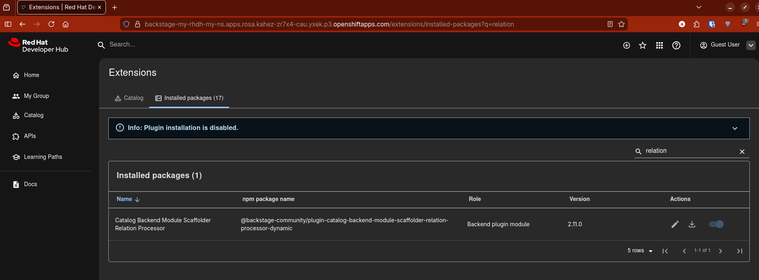Open a new browser tab
759x280 pixels.
(x=115, y=7)
